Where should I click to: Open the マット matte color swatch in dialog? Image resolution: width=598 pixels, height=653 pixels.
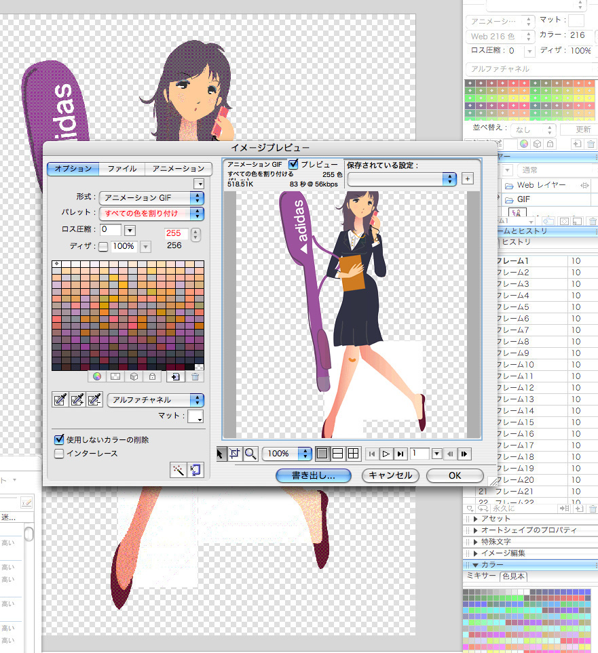(195, 416)
